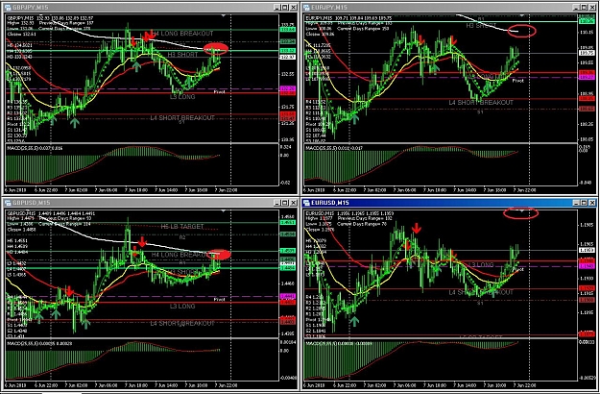600x394 pixels.
Task: Click the 132.55 price on GBPJPY price axis
Action: tap(287, 74)
